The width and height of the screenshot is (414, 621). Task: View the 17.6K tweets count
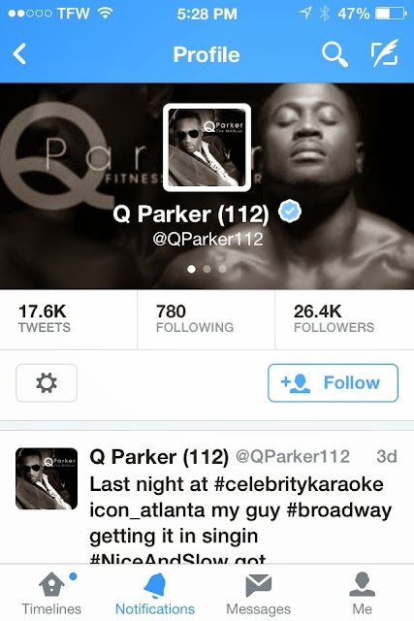coord(45,319)
